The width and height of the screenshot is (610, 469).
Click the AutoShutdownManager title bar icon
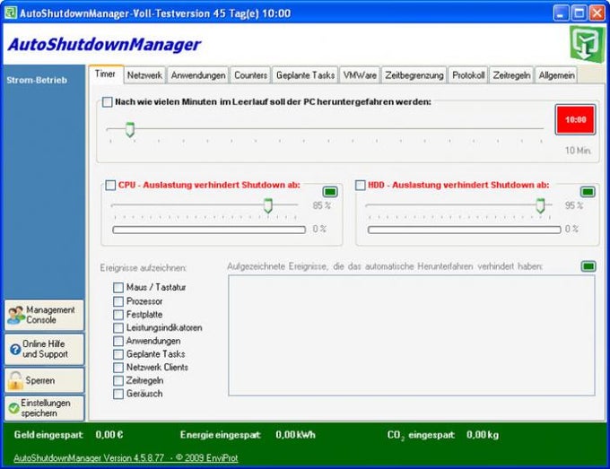coord(11,13)
